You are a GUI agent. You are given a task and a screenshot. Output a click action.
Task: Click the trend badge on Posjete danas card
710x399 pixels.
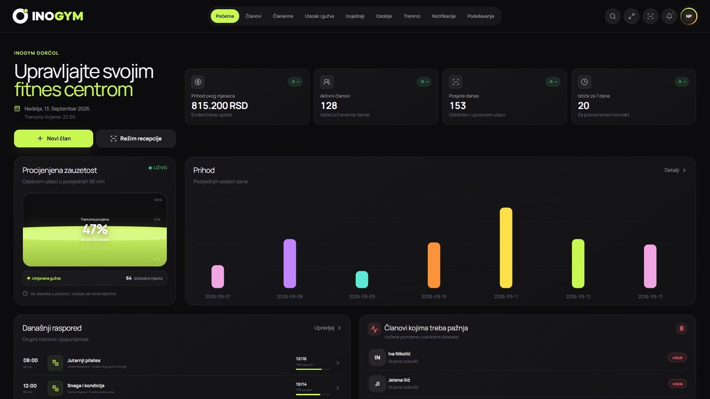pyautogui.click(x=553, y=82)
